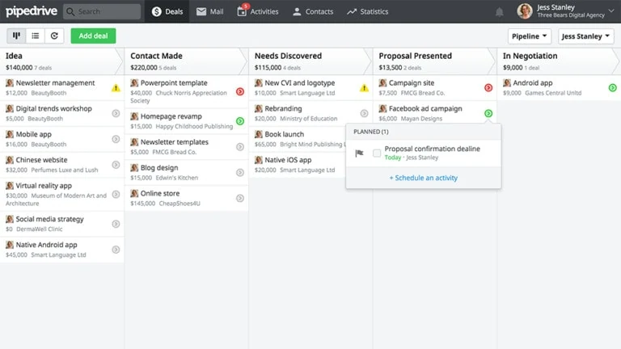Click PLANNED (1) heading in popup
621x349 pixels.
370,132
